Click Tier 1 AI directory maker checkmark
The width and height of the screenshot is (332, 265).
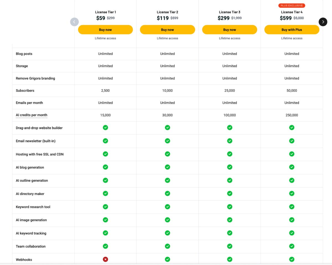point(105,193)
